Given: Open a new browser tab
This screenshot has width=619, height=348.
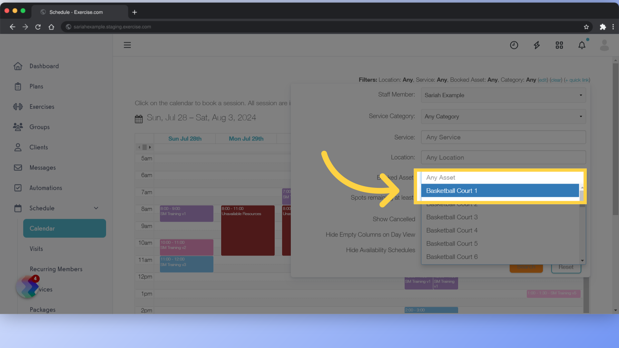Looking at the screenshot, I should [135, 12].
